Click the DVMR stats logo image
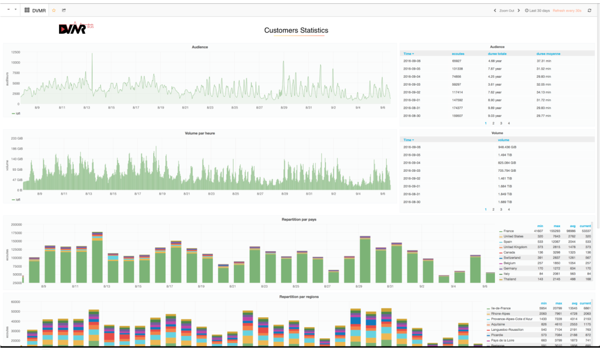Viewport: 600px width, 350px height. tap(76, 29)
